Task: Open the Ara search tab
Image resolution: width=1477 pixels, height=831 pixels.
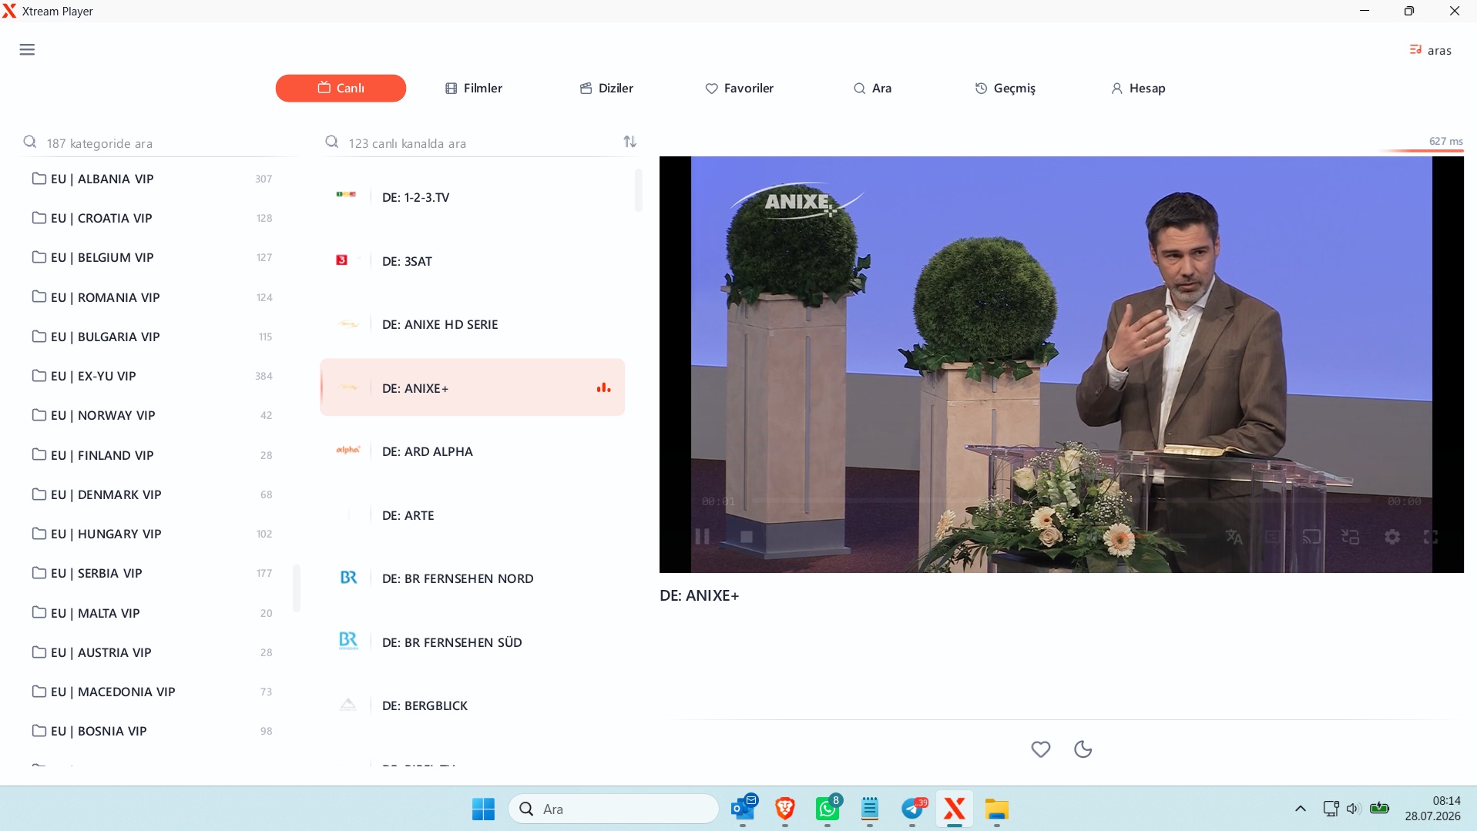Action: coord(872,88)
